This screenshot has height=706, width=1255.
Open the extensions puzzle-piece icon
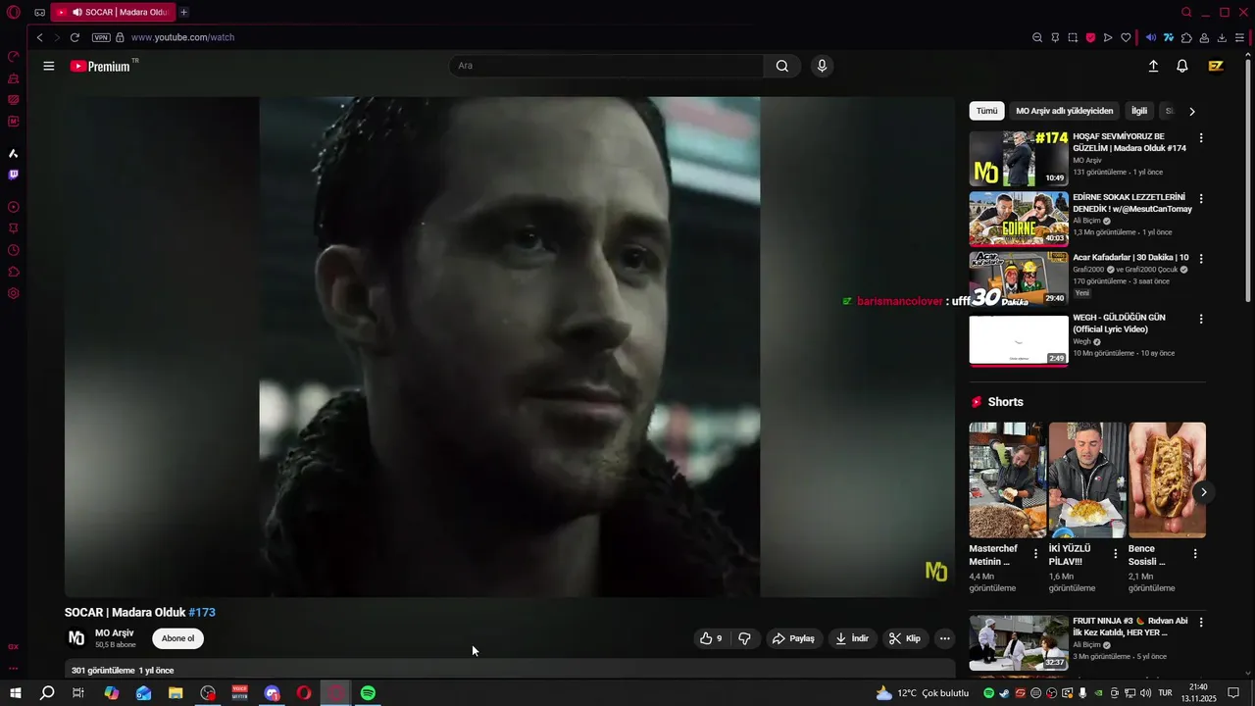coord(1186,37)
